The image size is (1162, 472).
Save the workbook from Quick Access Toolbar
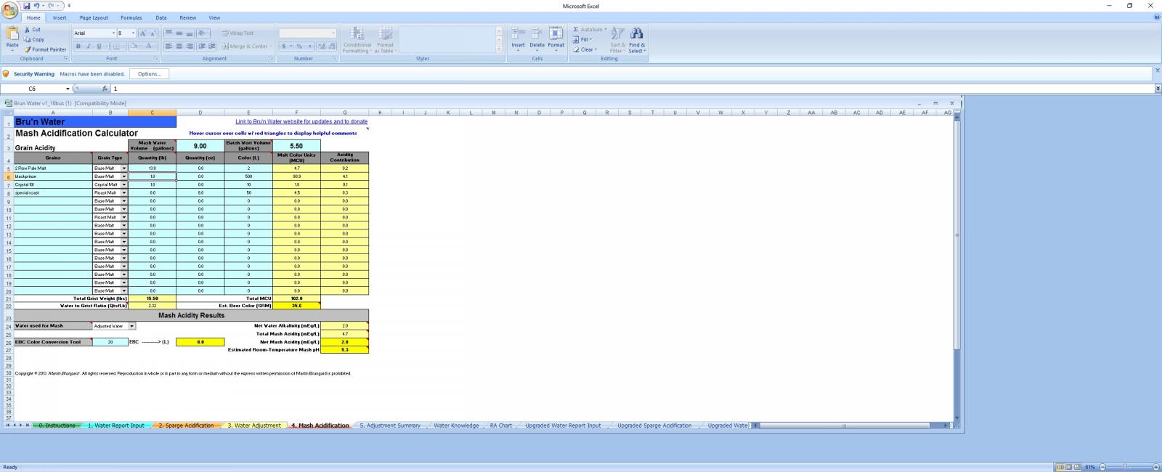click(x=26, y=6)
